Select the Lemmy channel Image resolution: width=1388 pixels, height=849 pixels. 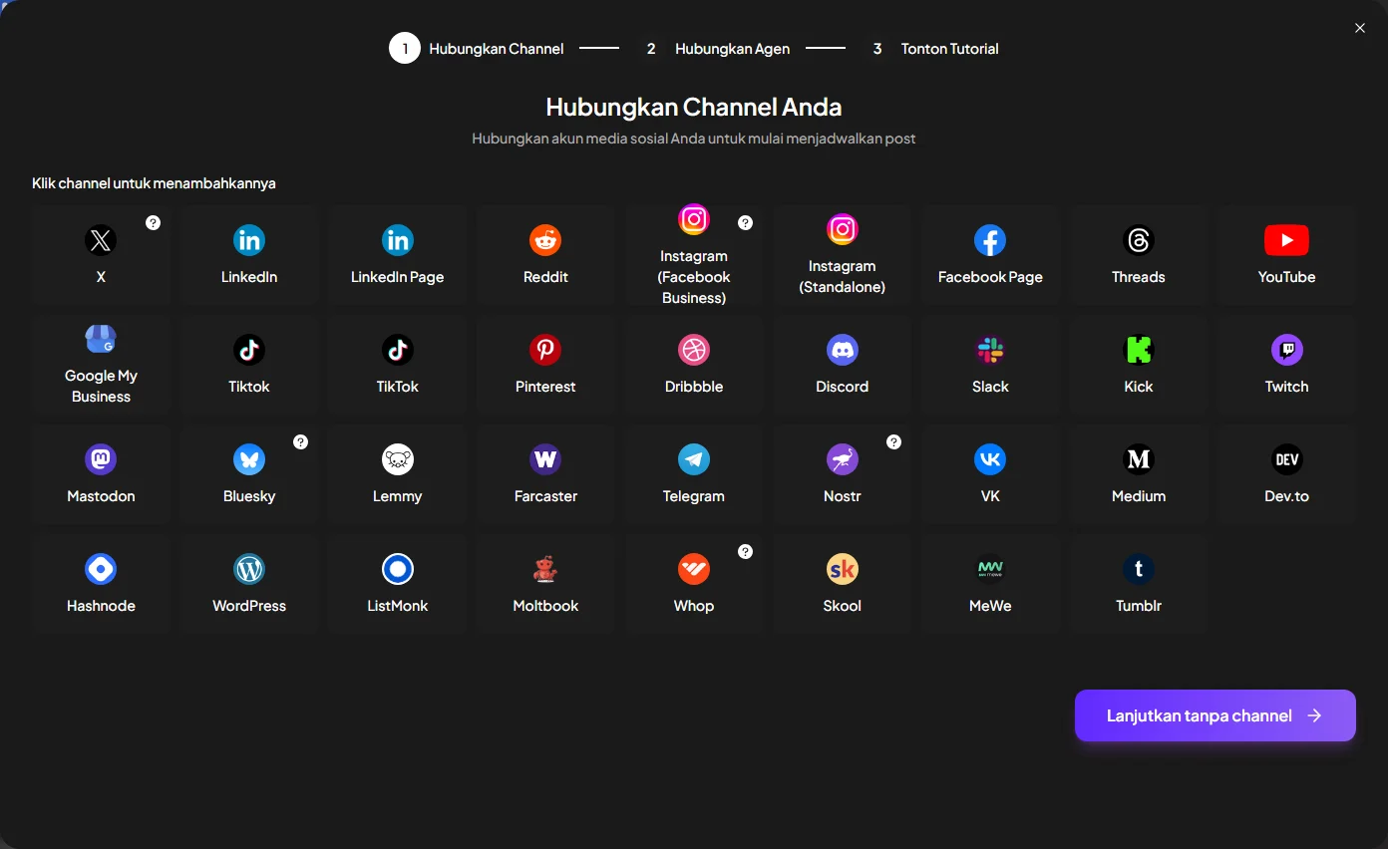coord(397,474)
